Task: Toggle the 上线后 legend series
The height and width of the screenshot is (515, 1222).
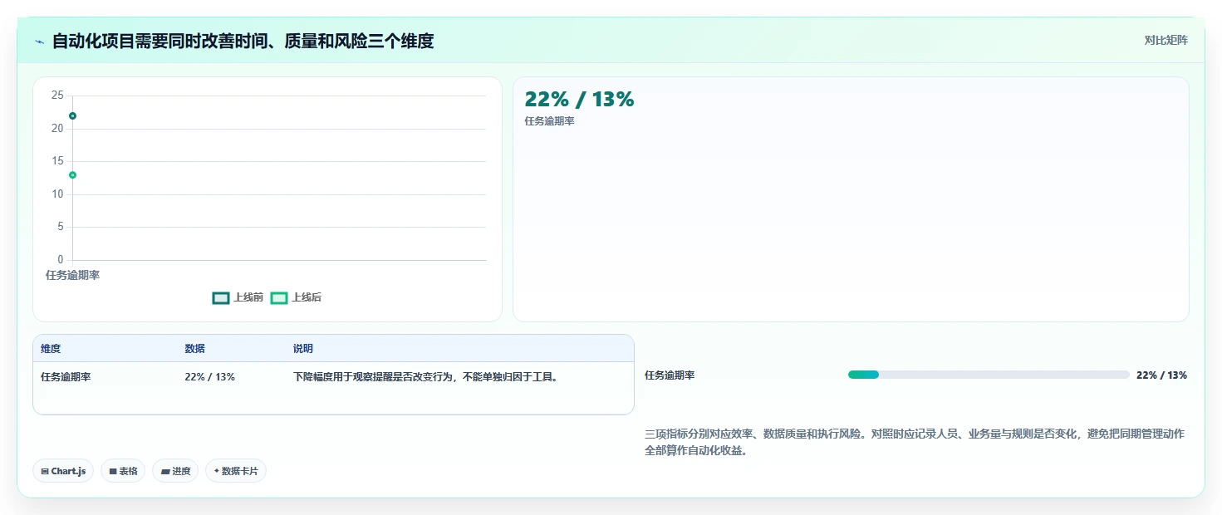Action: click(x=296, y=297)
